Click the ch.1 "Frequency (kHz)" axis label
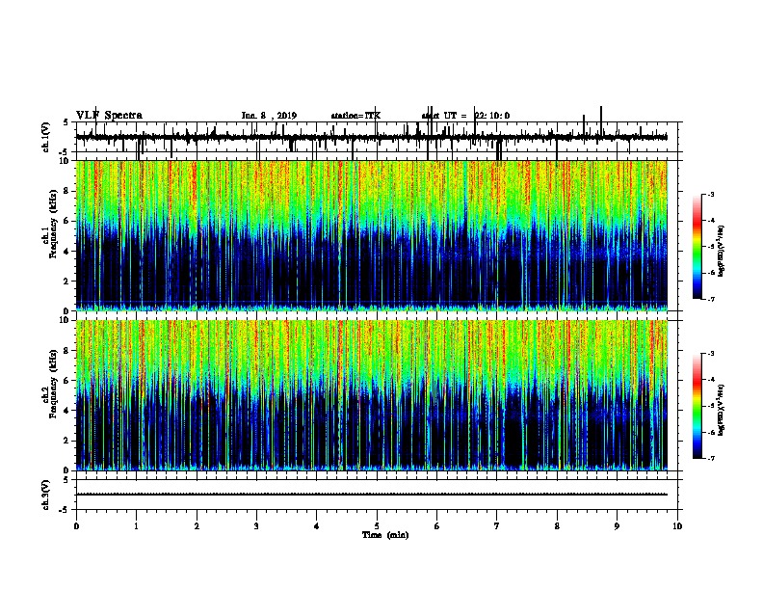The height and width of the screenshot is (590, 763). pos(53,224)
